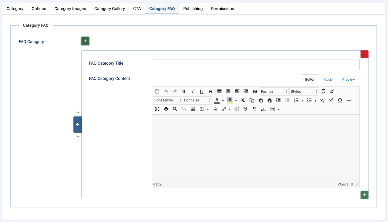
Task: Open the Font family dropdown
Action: [x=168, y=100]
